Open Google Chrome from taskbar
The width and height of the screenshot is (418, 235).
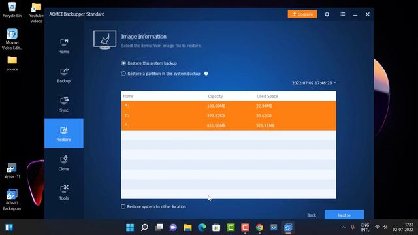(259, 227)
